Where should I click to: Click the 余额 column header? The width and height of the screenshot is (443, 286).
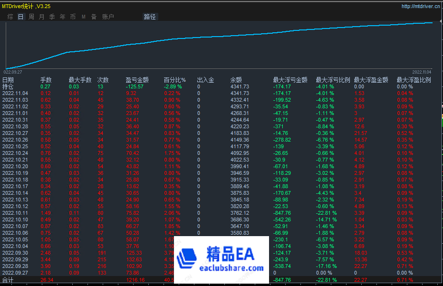(236, 80)
